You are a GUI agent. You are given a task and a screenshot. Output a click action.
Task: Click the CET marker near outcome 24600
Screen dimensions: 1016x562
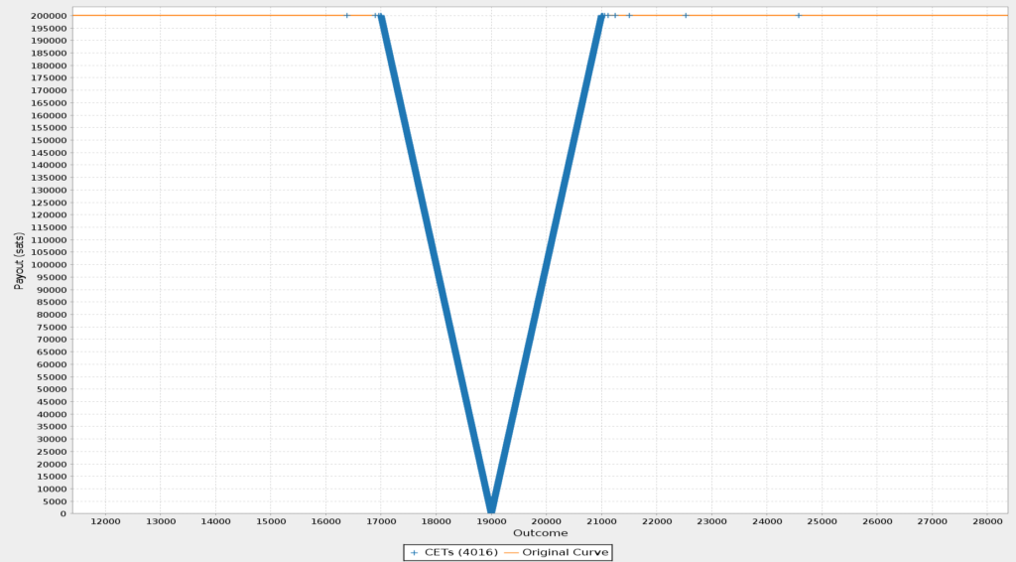tap(799, 16)
